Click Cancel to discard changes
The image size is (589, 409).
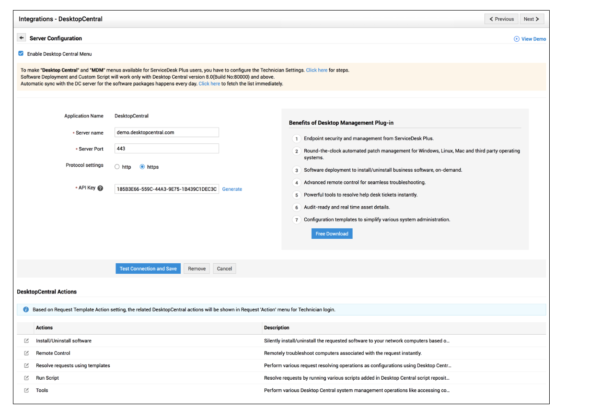224,269
